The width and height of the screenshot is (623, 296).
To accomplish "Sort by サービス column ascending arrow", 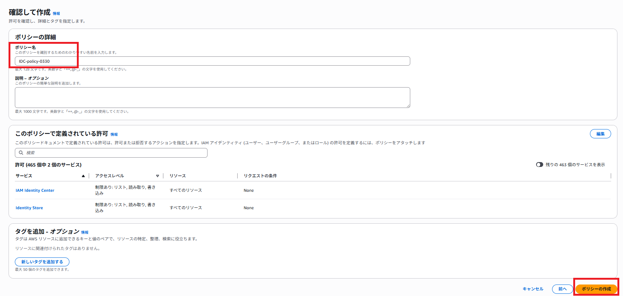I will click(83, 176).
